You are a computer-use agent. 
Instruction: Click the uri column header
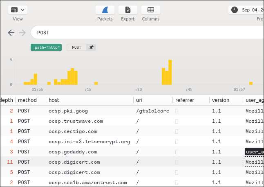[139, 100]
